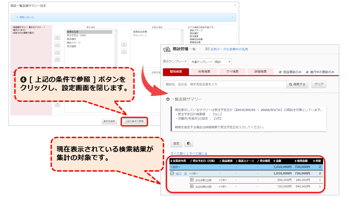Move item left to 表示項目 list
The width and height of the screenshot is (347, 197).
[124, 51]
